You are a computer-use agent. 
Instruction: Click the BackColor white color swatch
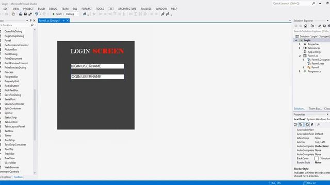point(317,159)
